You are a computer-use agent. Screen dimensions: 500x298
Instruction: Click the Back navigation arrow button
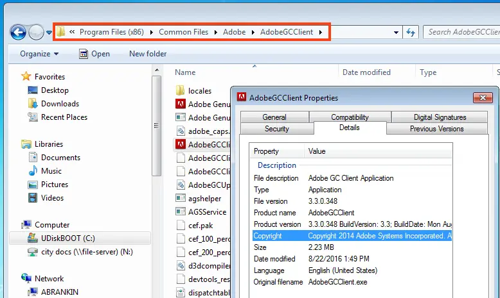click(x=19, y=32)
